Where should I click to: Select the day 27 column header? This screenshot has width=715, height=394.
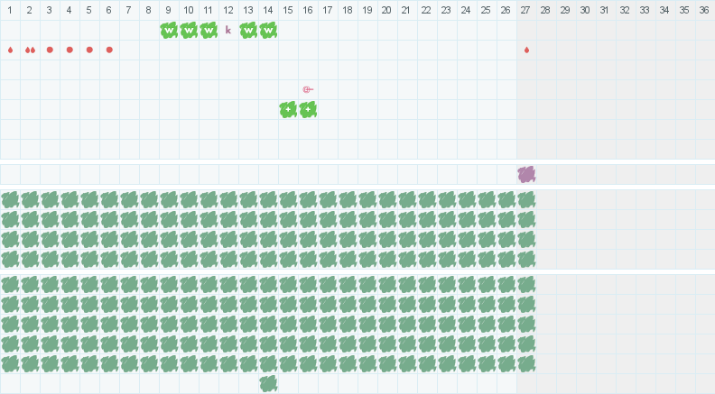tap(525, 10)
